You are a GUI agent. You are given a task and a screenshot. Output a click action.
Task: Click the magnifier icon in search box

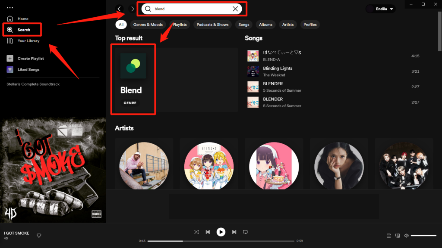pos(148,9)
